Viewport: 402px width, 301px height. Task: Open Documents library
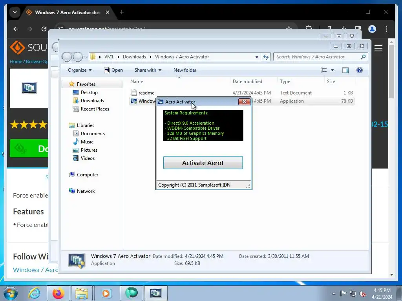(x=93, y=134)
